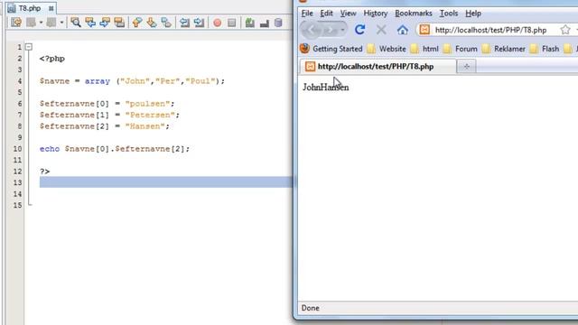Open the Flash bookmarks folder

click(545, 49)
